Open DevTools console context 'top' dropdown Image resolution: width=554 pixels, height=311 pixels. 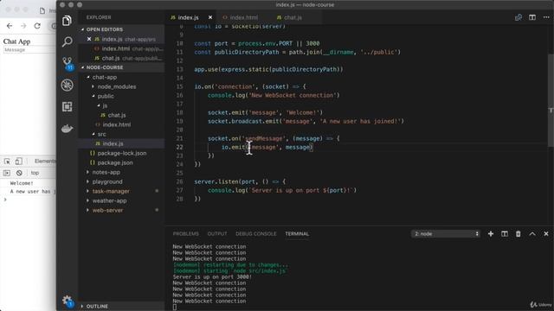[35, 173]
